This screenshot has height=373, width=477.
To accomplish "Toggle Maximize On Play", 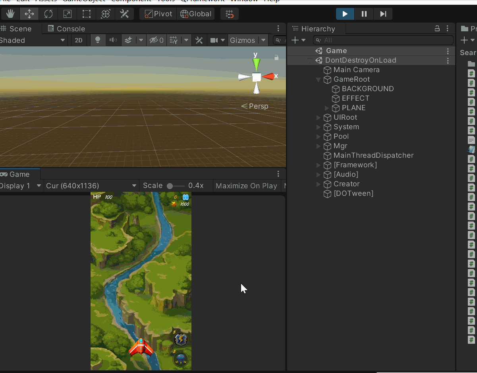I will [246, 186].
